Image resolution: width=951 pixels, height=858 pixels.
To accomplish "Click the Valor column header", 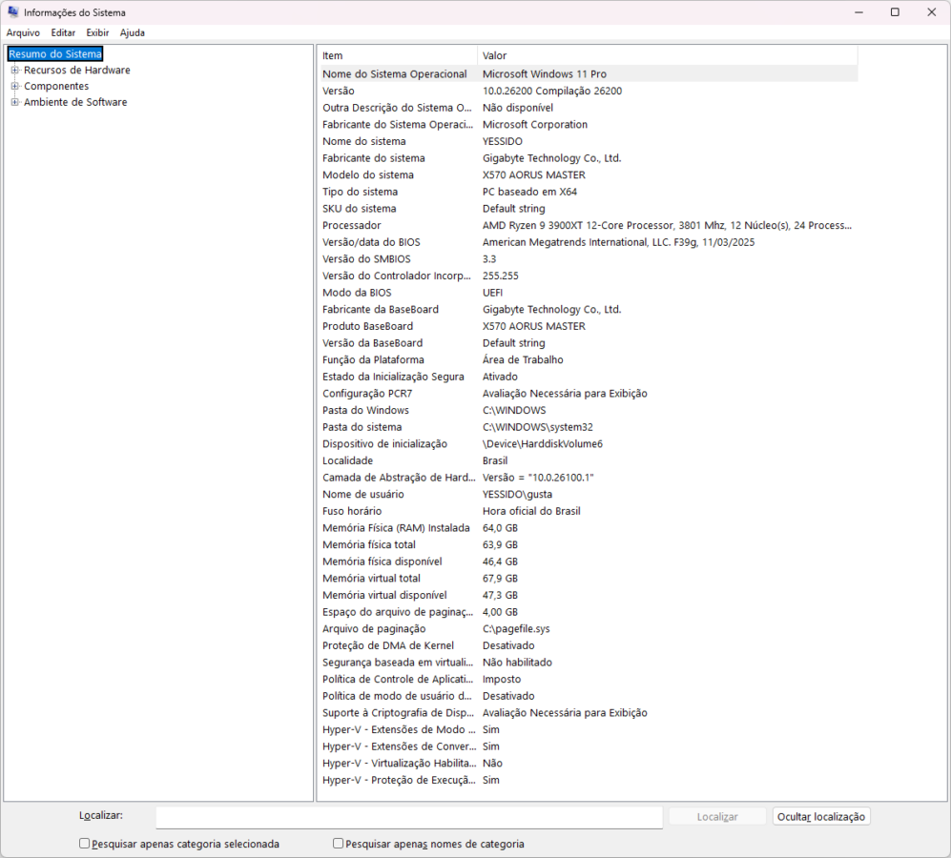I will [x=668, y=55].
